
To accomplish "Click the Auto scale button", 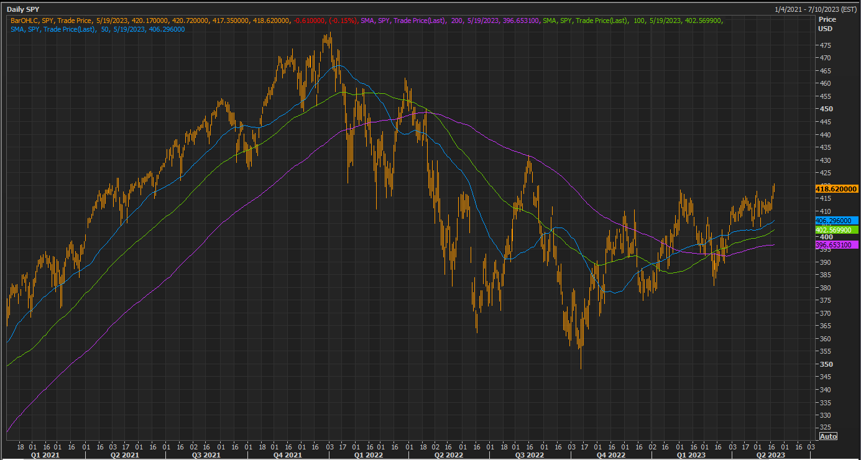I will [x=829, y=436].
